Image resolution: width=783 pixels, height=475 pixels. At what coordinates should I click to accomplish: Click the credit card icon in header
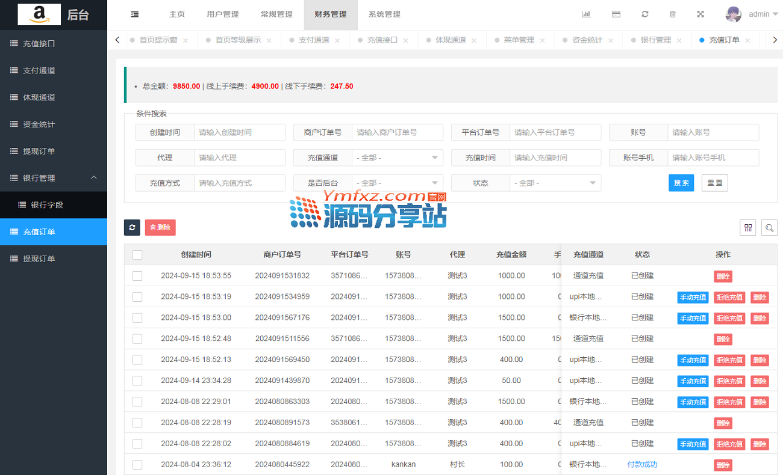(x=616, y=14)
